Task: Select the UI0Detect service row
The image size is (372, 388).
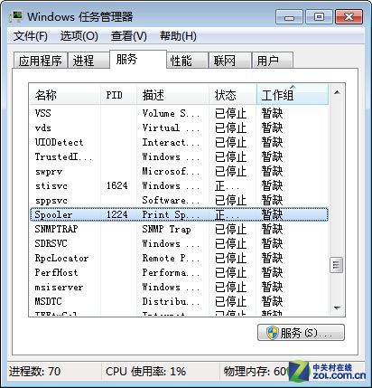Action: point(179,142)
